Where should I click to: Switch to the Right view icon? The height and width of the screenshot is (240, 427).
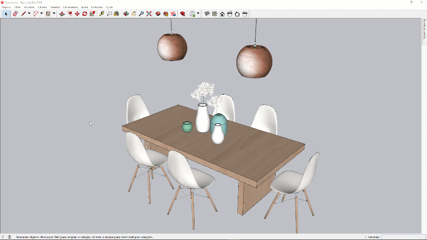[230, 14]
